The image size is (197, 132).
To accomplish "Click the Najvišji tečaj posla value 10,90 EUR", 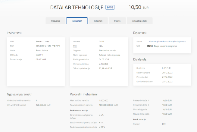I will point(167,114).
